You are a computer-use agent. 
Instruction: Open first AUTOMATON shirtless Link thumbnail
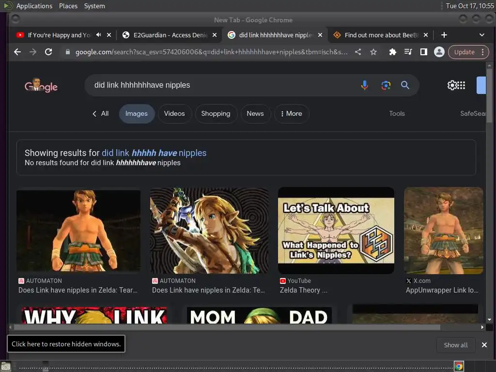coord(78,231)
